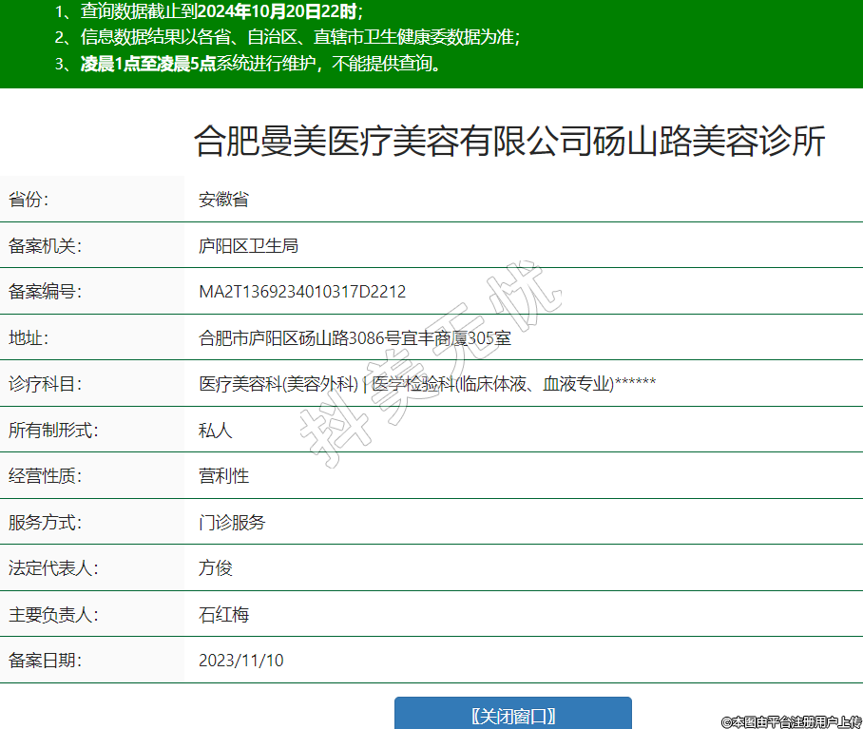Select the legal representative name 方俊
Screen dimensions: 863x729
coord(215,568)
